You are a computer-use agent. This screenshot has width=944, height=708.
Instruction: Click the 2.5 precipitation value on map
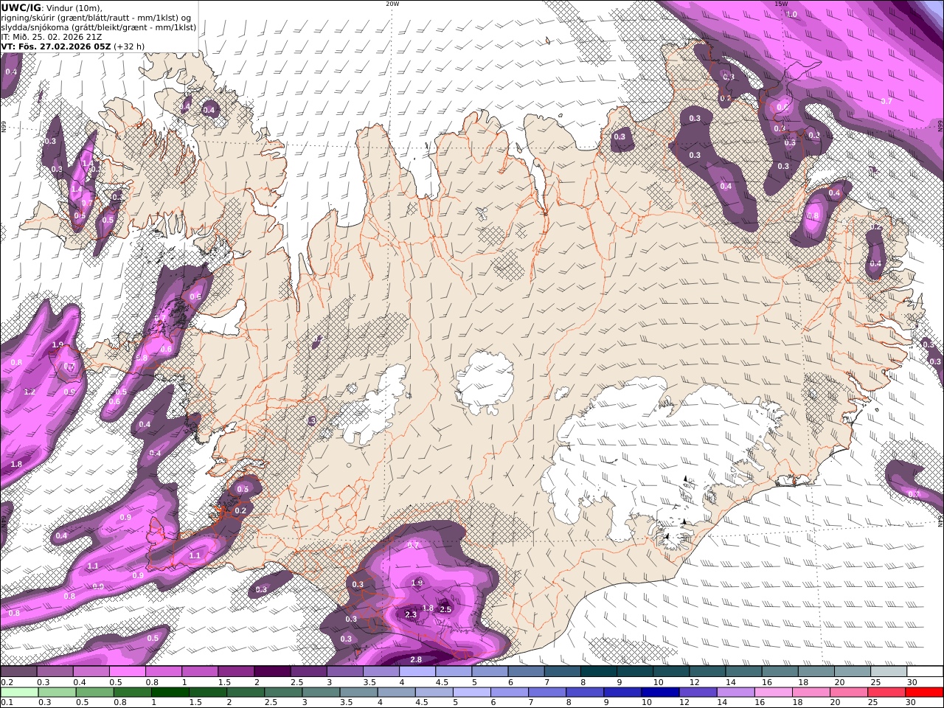pos(445,609)
